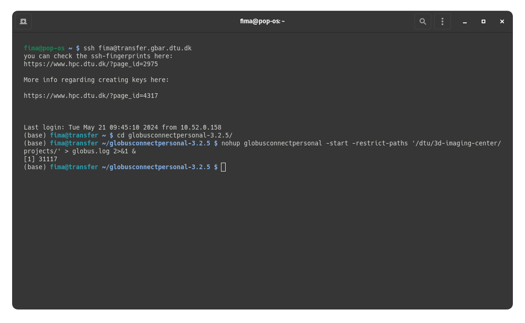525x323 pixels.
Task: Minimize the terminal window
Action: 465,21
